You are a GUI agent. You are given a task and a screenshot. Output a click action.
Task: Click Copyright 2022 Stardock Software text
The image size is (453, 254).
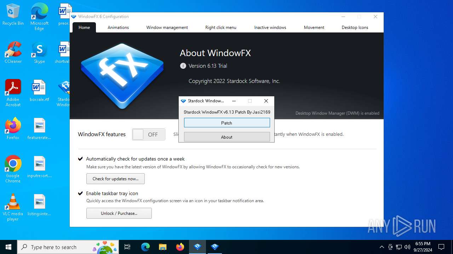click(x=234, y=81)
